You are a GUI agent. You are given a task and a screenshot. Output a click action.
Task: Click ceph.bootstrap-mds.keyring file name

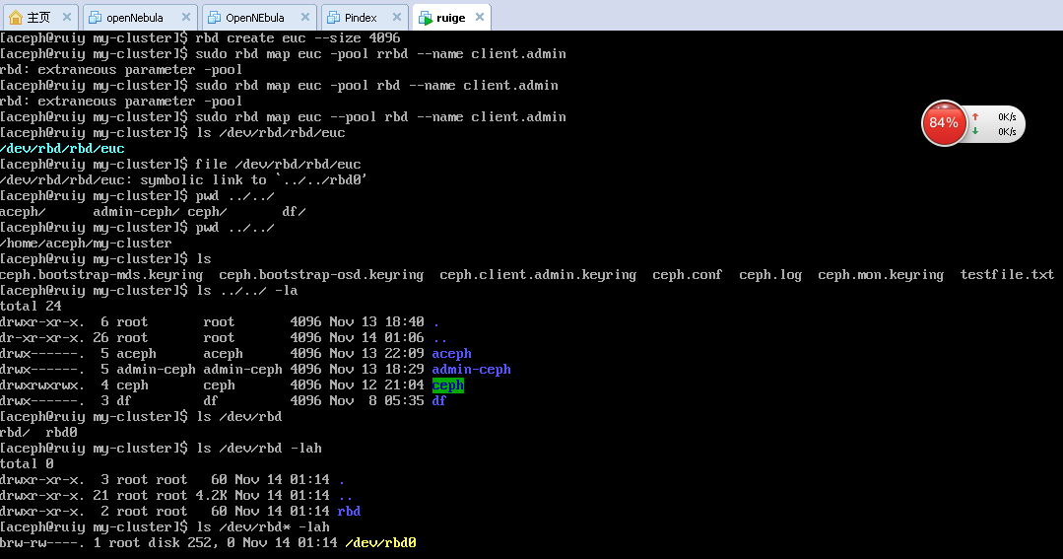click(x=101, y=275)
